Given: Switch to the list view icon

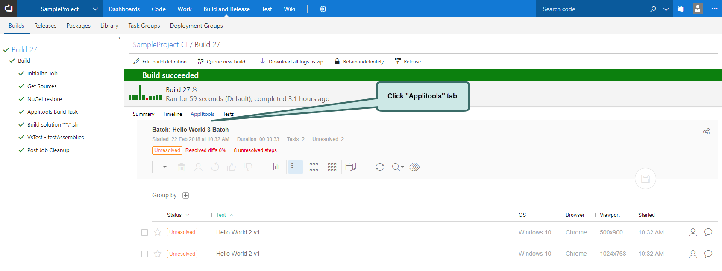Looking at the screenshot, I should click(x=296, y=167).
